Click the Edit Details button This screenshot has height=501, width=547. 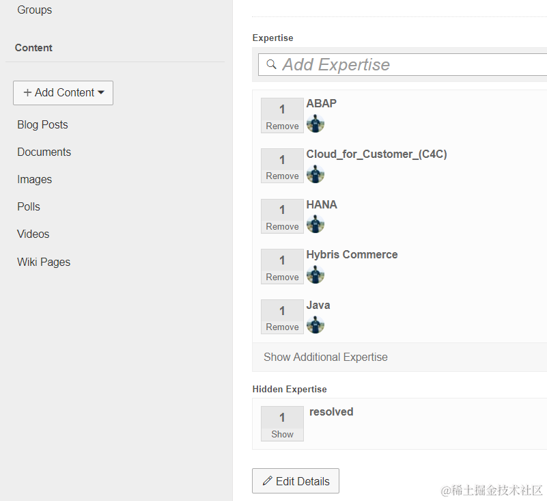[296, 480]
